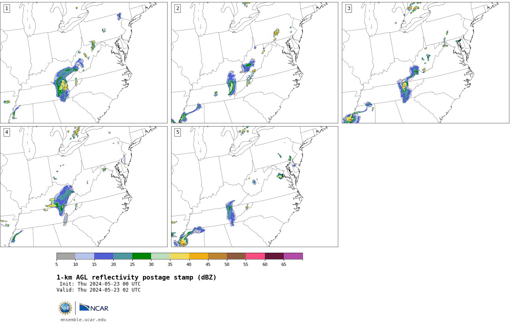Click the purple 65+ dBZ swatch
Image resolution: width=513 pixels, height=324 pixels.
pos(293,256)
